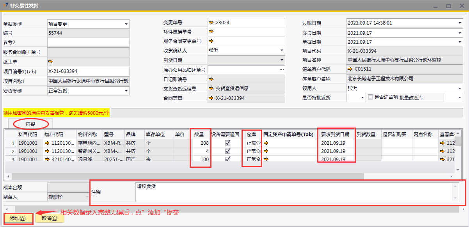Click the link arrow next to 坏件更换单号
Viewport: 469px width, 227px height.
211,32
